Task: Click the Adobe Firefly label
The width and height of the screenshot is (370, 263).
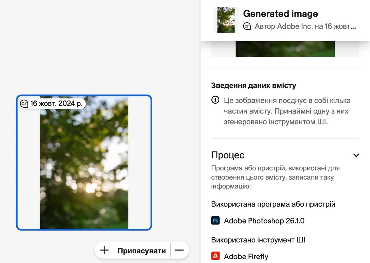Action: coord(246,256)
